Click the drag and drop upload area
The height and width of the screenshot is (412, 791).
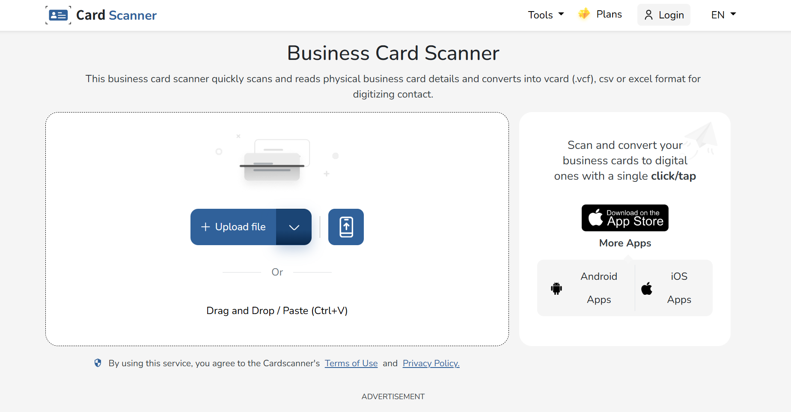point(277,310)
